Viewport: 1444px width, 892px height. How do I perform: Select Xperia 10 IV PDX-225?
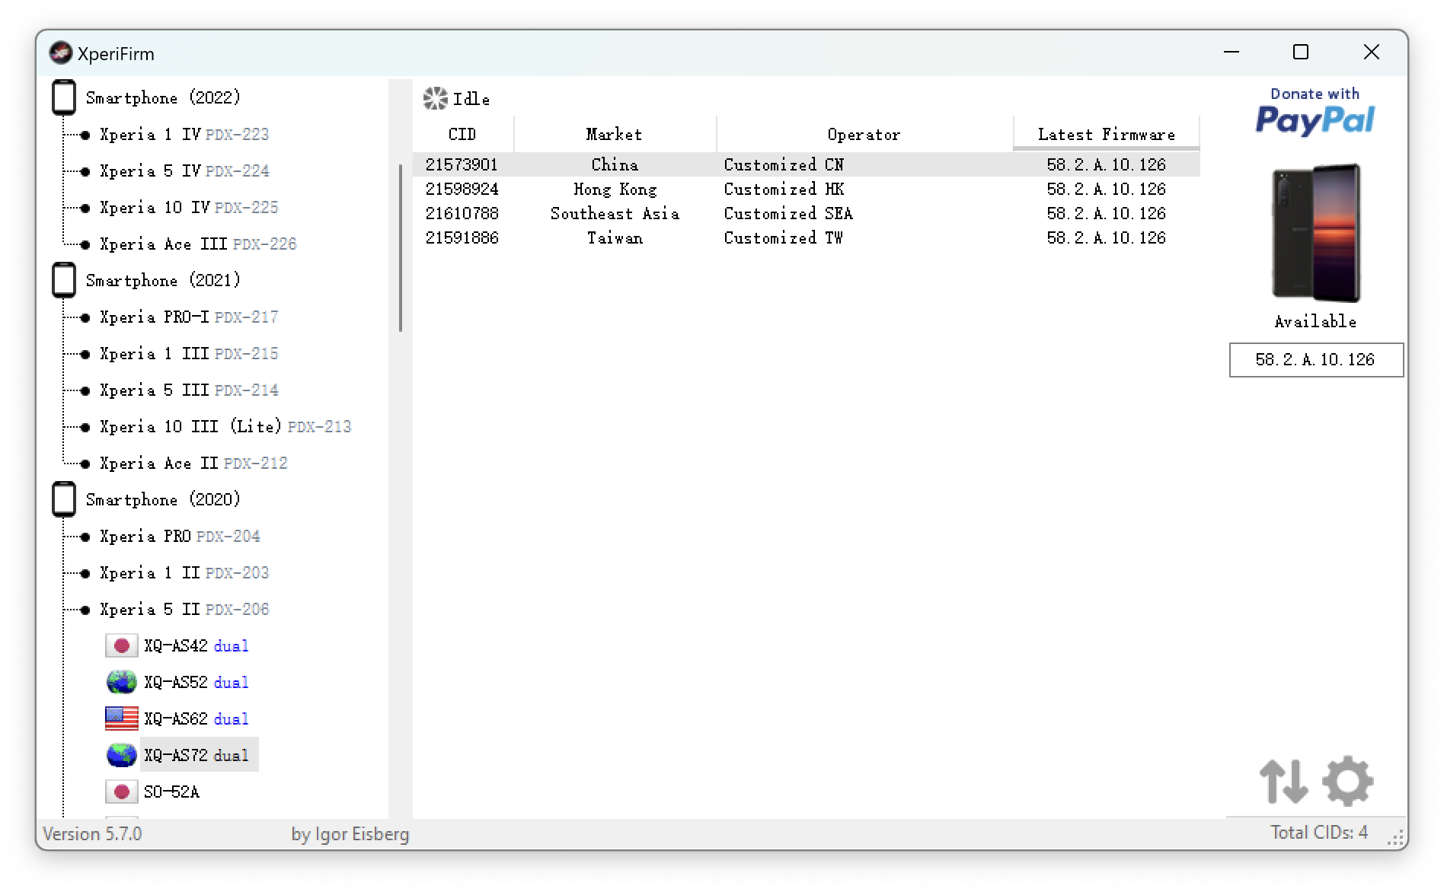click(x=189, y=207)
